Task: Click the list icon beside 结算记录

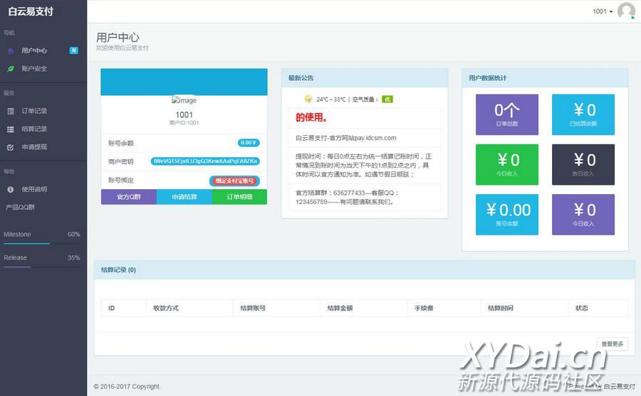Action: tap(11, 129)
